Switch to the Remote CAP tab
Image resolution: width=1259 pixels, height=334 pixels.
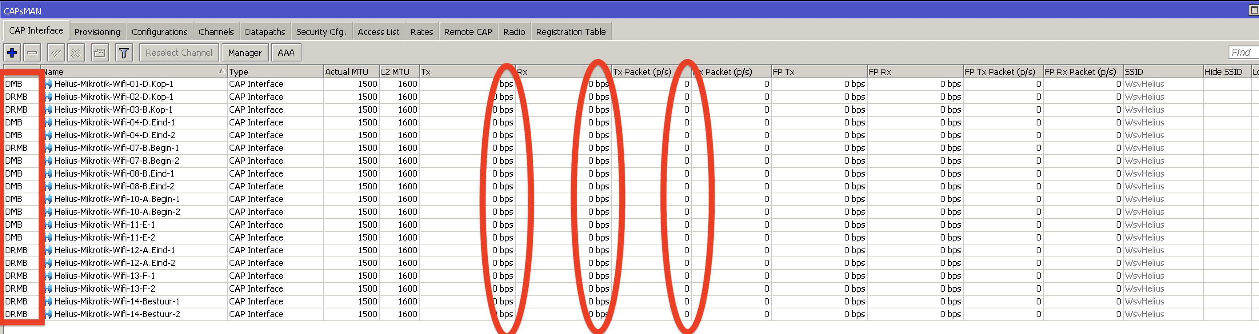click(468, 32)
